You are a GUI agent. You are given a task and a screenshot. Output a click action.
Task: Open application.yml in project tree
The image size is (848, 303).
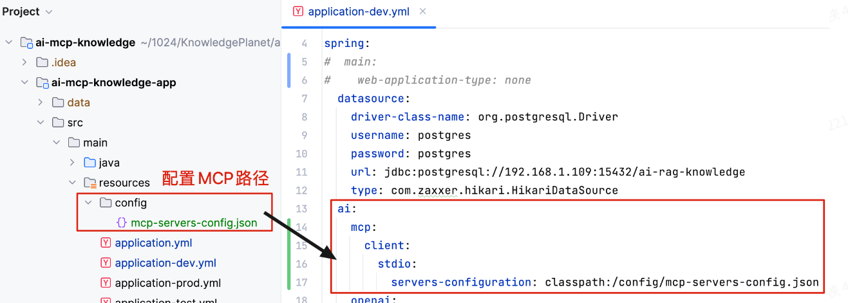click(153, 243)
